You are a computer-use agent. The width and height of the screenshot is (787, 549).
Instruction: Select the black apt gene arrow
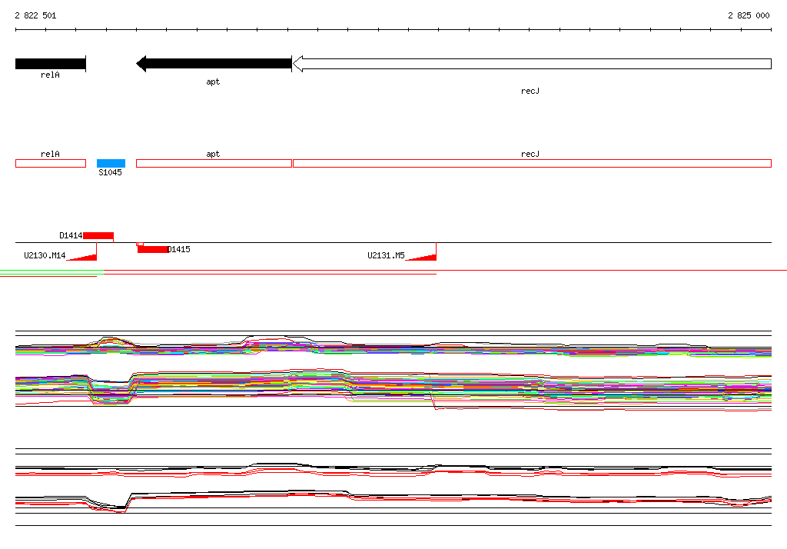click(x=214, y=64)
